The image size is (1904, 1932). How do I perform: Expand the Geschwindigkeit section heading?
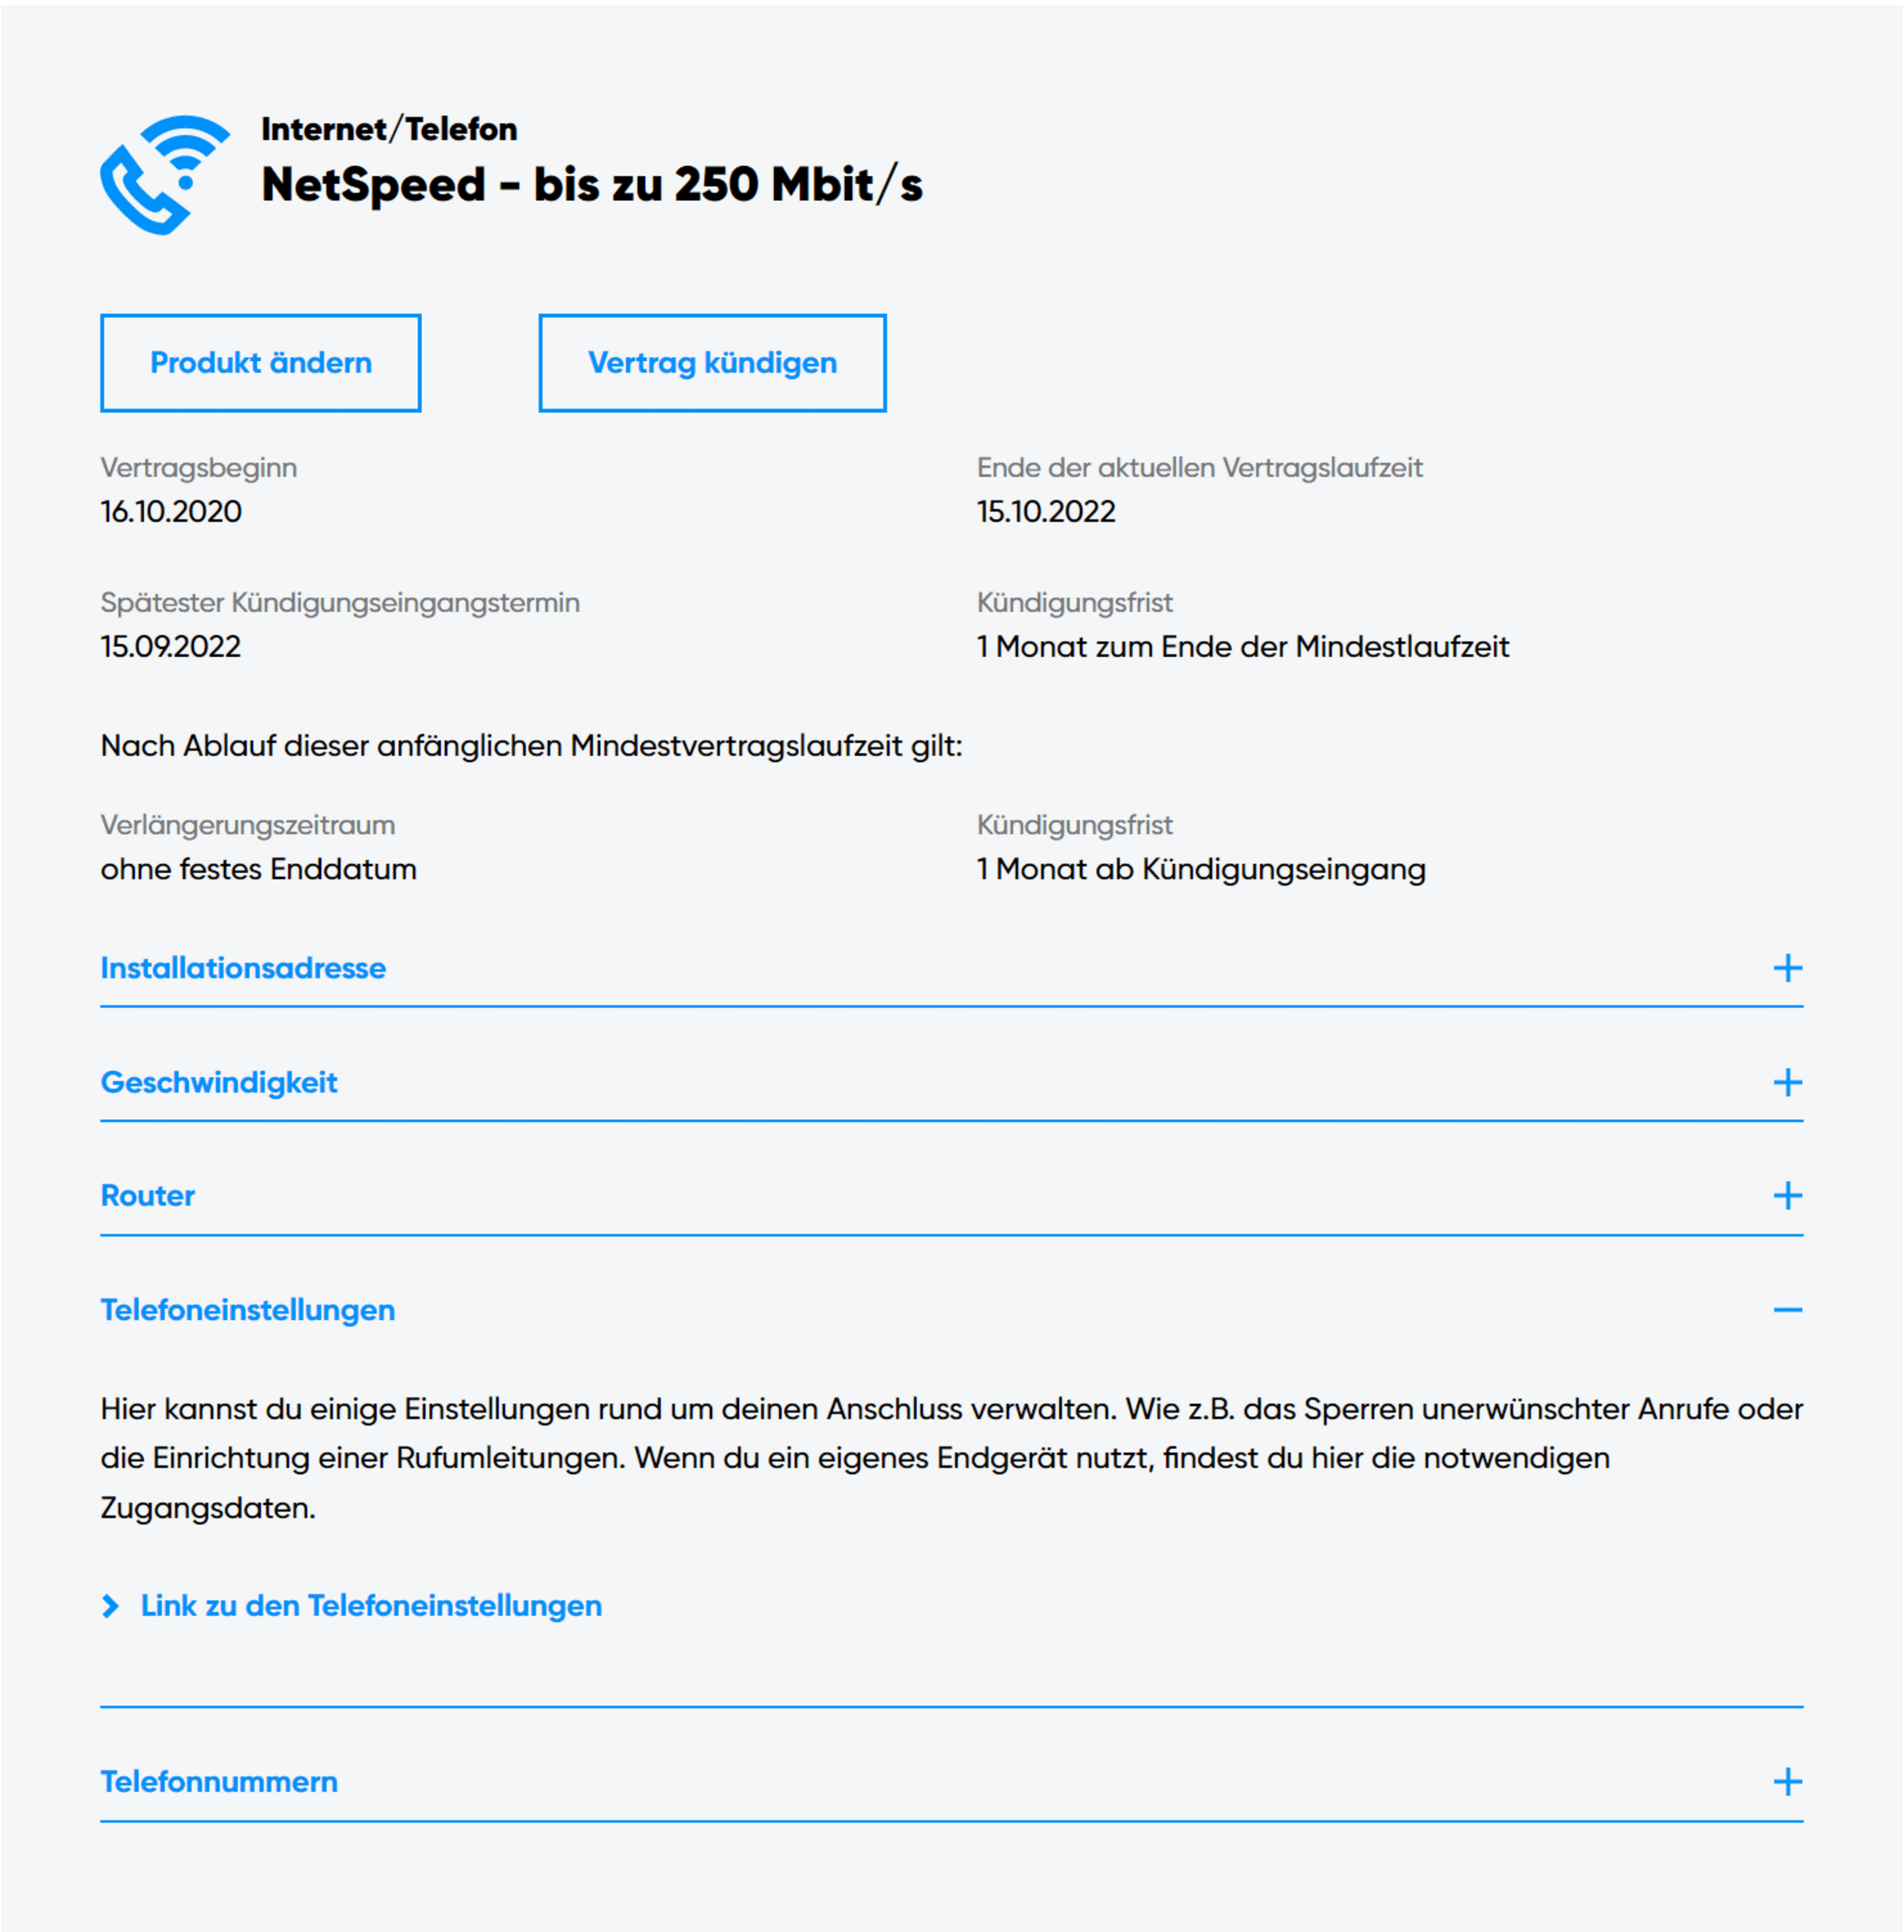point(219,1082)
